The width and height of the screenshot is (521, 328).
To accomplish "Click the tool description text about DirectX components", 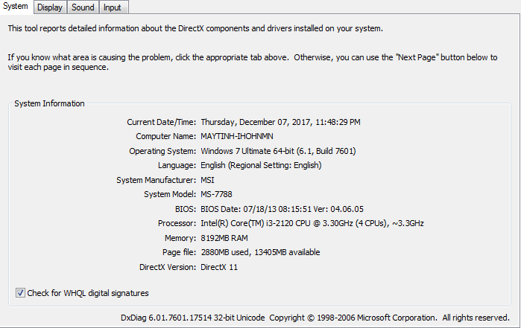I will point(195,28).
